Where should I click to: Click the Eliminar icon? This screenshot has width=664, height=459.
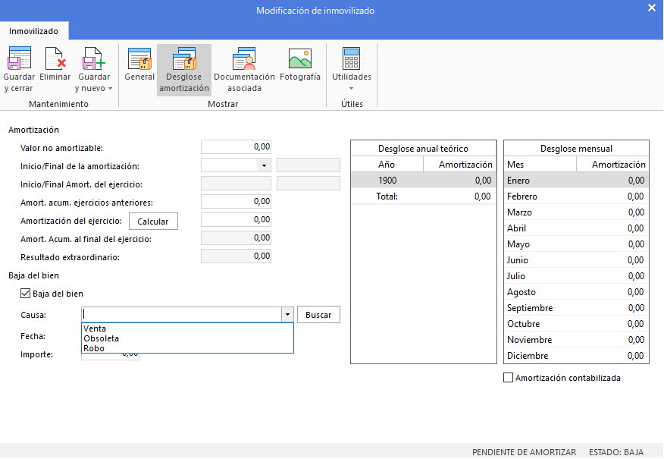(x=55, y=58)
